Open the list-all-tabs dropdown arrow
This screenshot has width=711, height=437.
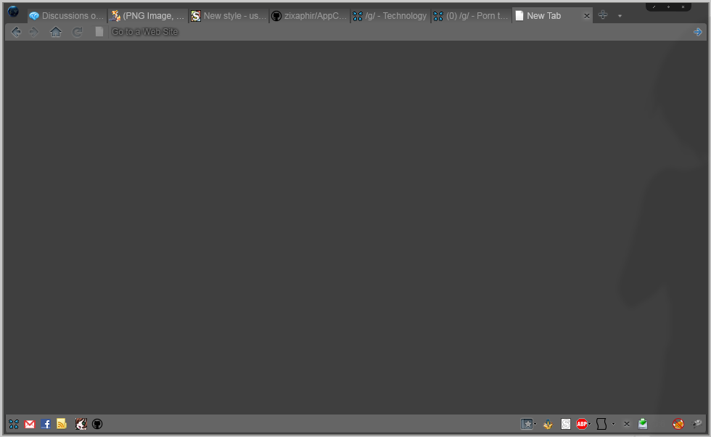(x=620, y=16)
